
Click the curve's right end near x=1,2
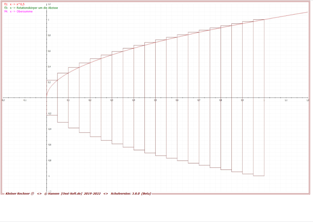coord(307,12)
